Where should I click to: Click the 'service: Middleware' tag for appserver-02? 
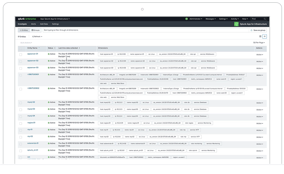point(208,61)
